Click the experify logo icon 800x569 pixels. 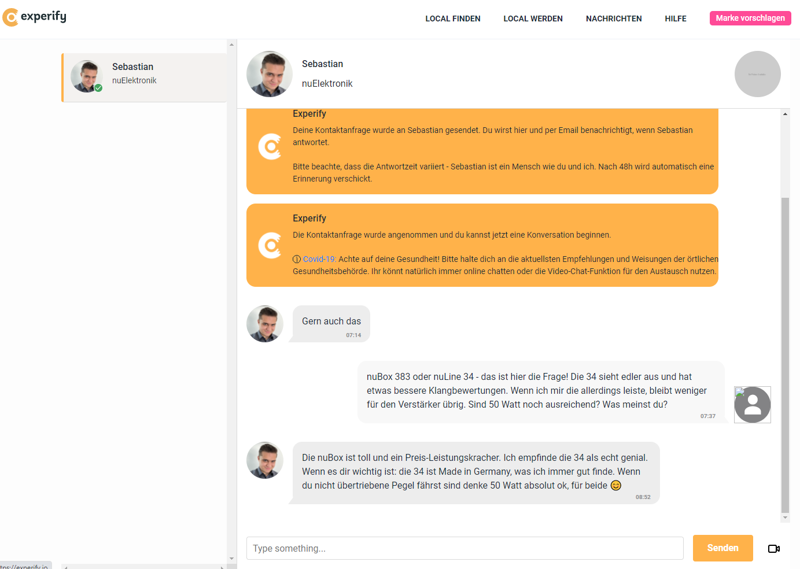(11, 17)
